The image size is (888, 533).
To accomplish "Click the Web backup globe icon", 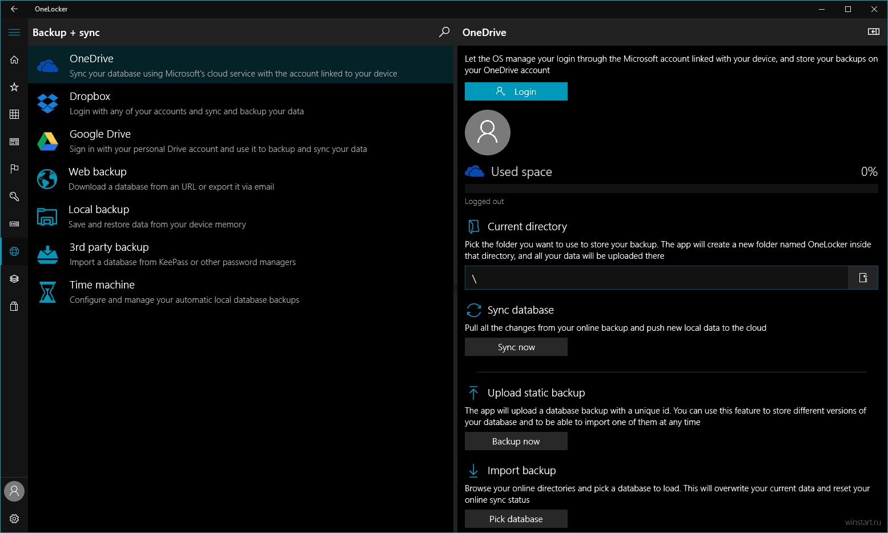I will pos(47,179).
